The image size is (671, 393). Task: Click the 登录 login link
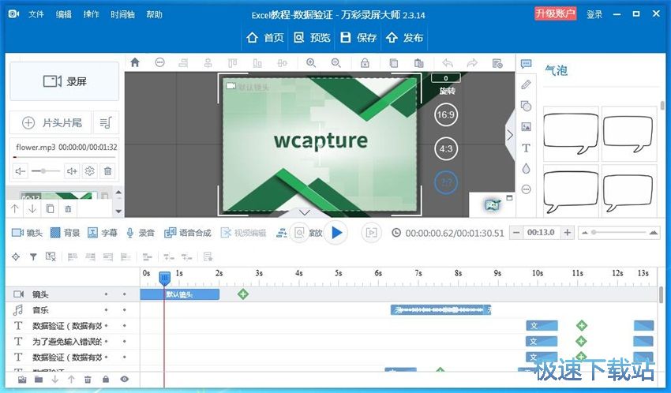[x=594, y=14]
